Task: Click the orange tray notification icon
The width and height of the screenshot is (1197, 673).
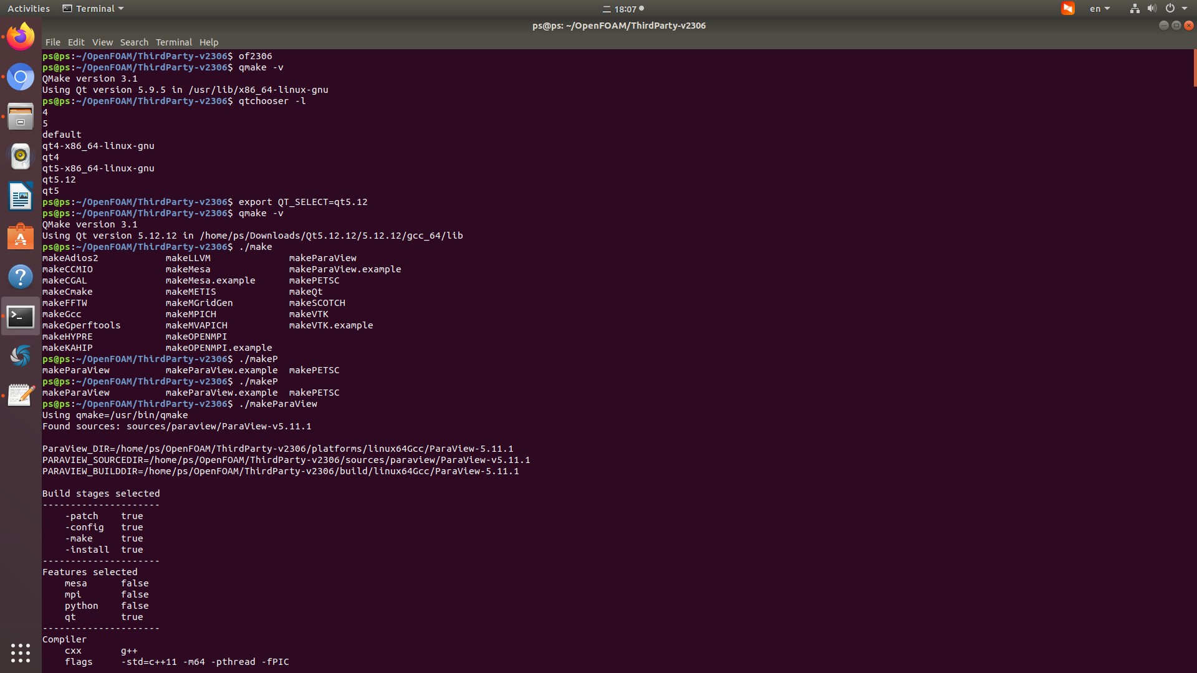Action: [x=1068, y=9]
